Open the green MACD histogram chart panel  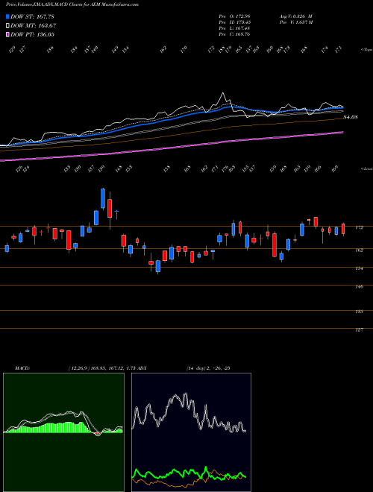pos(63,432)
